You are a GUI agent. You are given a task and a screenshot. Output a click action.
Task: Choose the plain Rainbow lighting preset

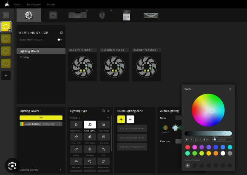point(76,161)
